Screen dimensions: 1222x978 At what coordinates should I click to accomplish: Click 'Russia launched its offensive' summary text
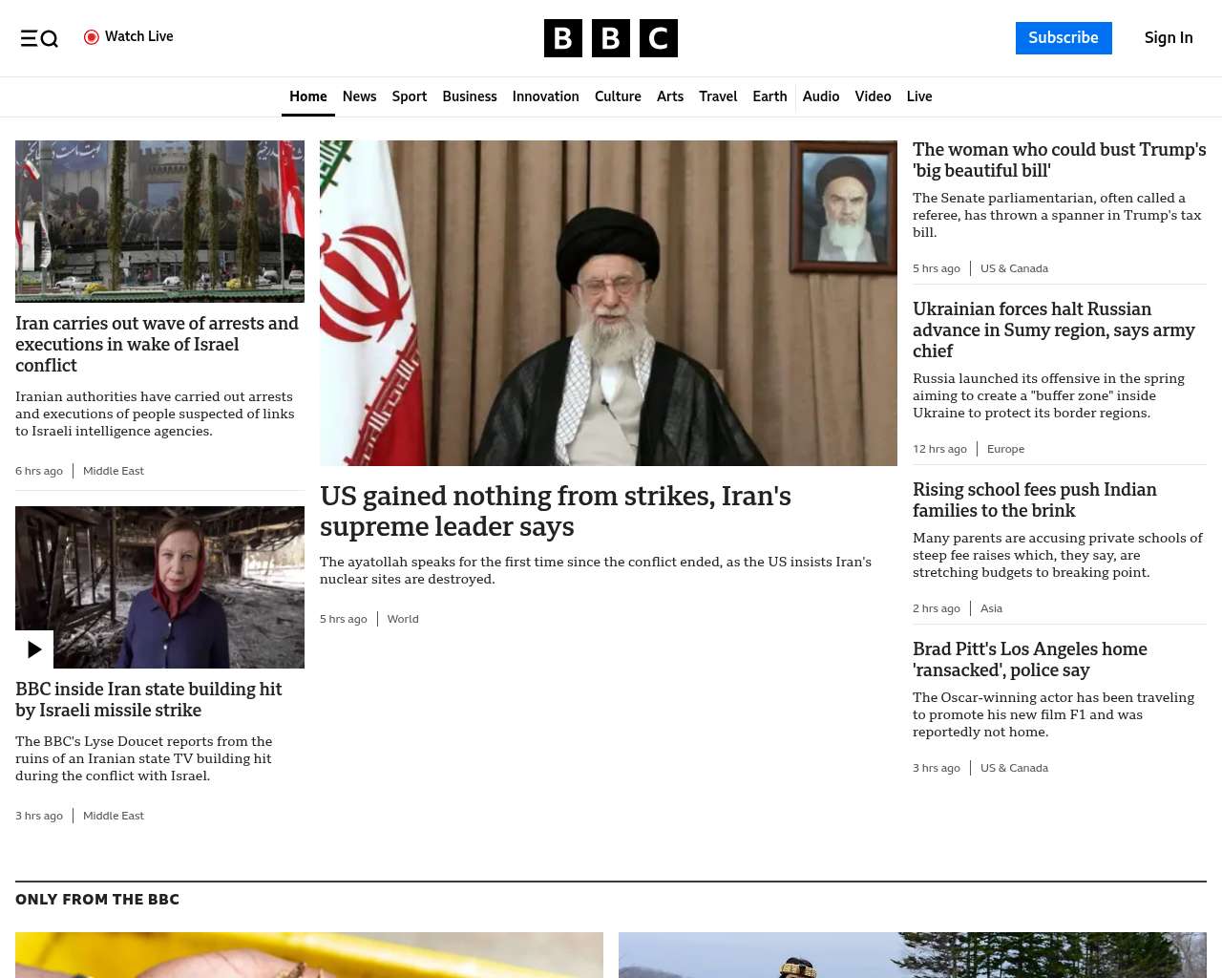(x=1048, y=395)
